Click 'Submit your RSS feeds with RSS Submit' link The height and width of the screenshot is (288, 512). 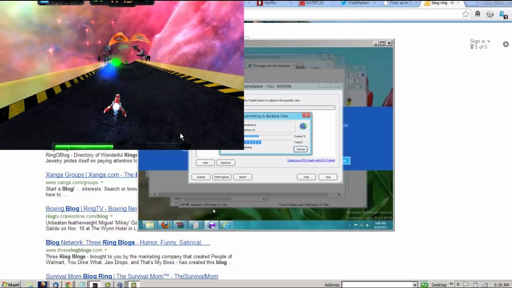pyautogui.click(x=311, y=160)
